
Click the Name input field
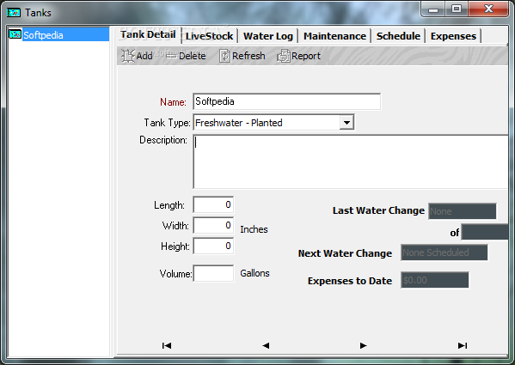coord(286,101)
